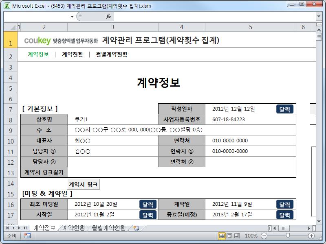Open the Name Box dropdown arrow
The height and width of the screenshot is (244, 326).
[x=72, y=16]
